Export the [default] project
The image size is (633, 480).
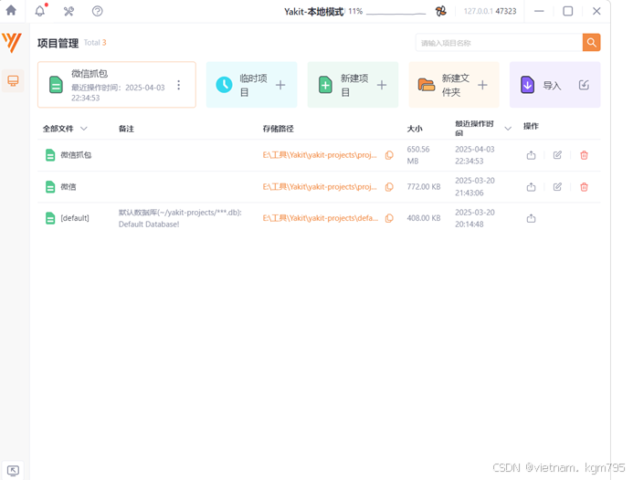[x=531, y=218]
